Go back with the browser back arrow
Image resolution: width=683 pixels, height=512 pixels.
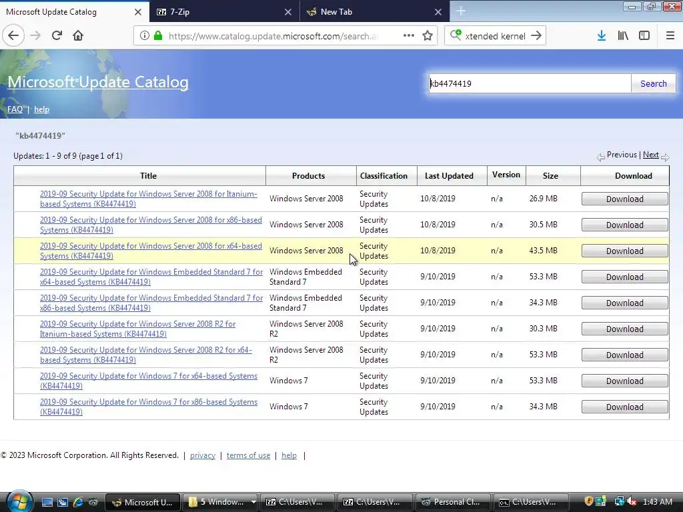tap(13, 36)
